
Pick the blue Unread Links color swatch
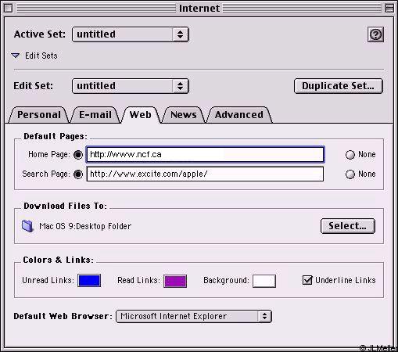(89, 281)
